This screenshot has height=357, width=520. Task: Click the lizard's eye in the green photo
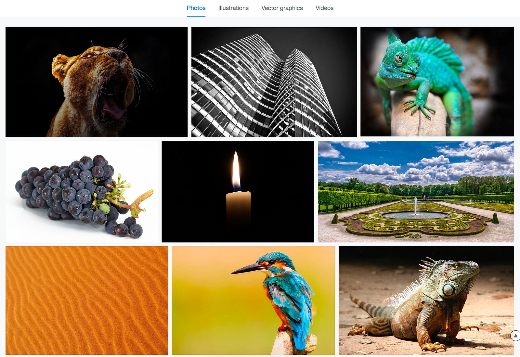[x=399, y=58]
